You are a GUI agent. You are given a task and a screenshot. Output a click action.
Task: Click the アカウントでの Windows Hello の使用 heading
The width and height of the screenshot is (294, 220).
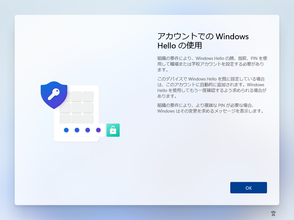tap(203, 41)
